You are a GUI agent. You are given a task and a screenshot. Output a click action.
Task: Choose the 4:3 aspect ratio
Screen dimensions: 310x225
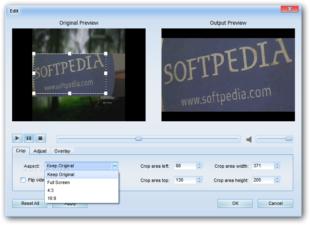click(x=82, y=190)
